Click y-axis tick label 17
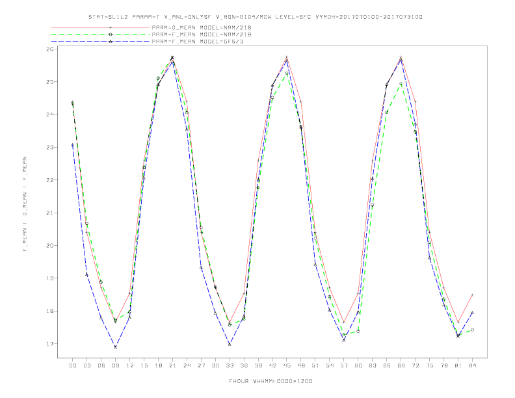The height and width of the screenshot is (398, 515). pos(50,344)
